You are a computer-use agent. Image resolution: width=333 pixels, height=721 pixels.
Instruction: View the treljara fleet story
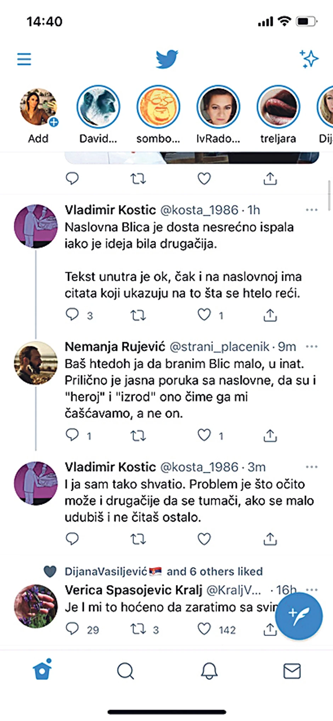pyautogui.click(x=278, y=107)
